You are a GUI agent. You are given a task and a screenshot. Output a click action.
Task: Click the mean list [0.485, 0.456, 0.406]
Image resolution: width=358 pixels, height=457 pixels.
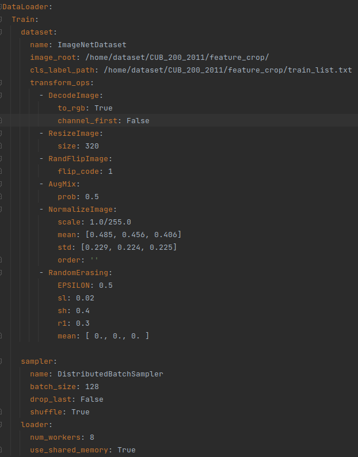pyautogui.click(x=133, y=235)
